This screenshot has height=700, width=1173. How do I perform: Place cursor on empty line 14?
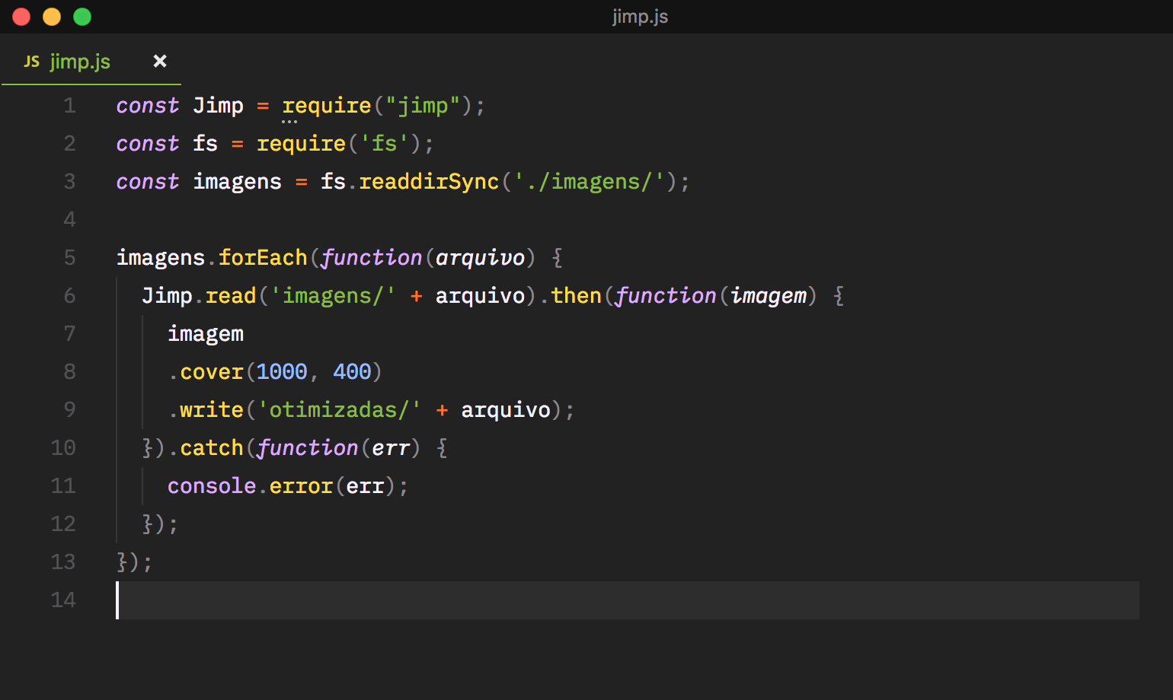coord(628,600)
